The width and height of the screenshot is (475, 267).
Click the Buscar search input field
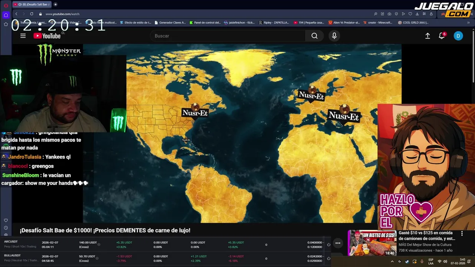[228, 36]
